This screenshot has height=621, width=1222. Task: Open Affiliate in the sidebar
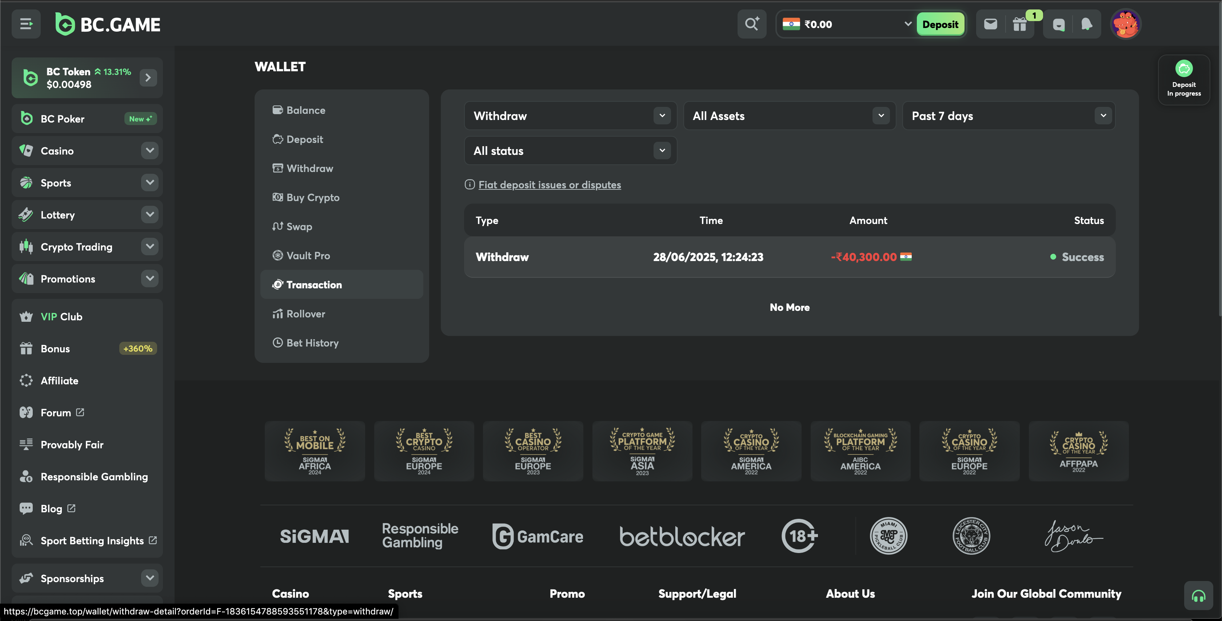[87, 381]
